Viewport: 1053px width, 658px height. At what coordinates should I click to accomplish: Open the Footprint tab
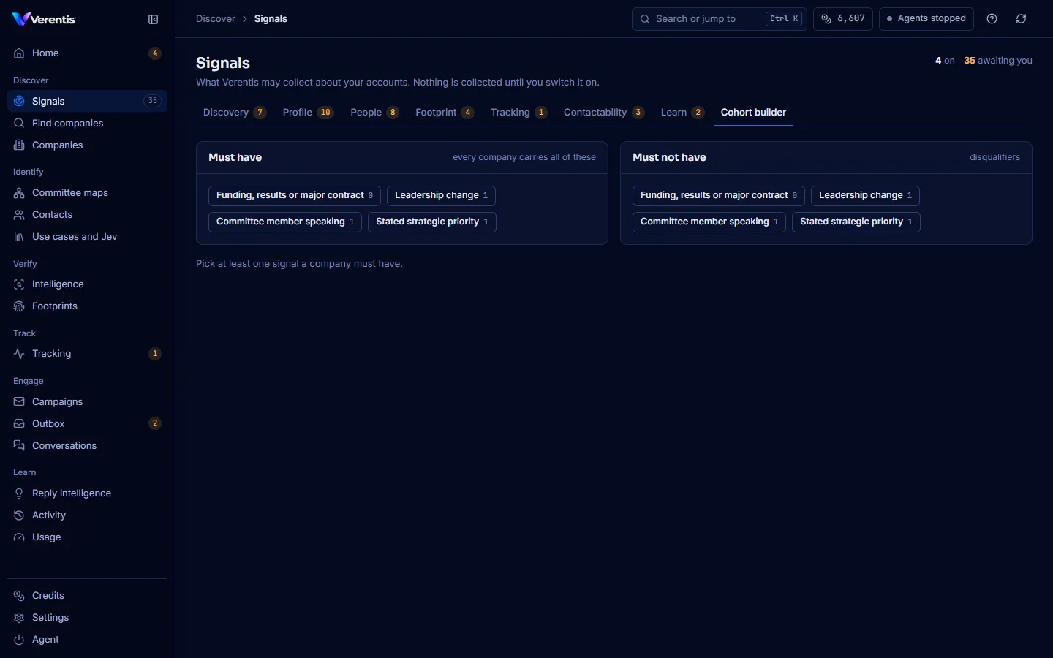pyautogui.click(x=445, y=113)
